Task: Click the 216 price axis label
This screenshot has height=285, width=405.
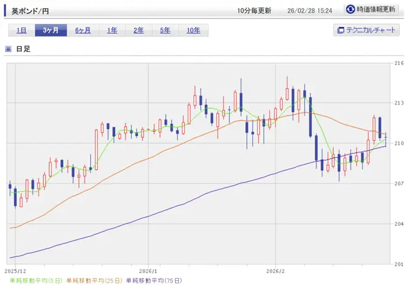Action: click(x=398, y=63)
